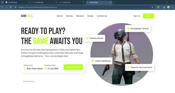
Task: Click the Release Date label
Action: 50,65
